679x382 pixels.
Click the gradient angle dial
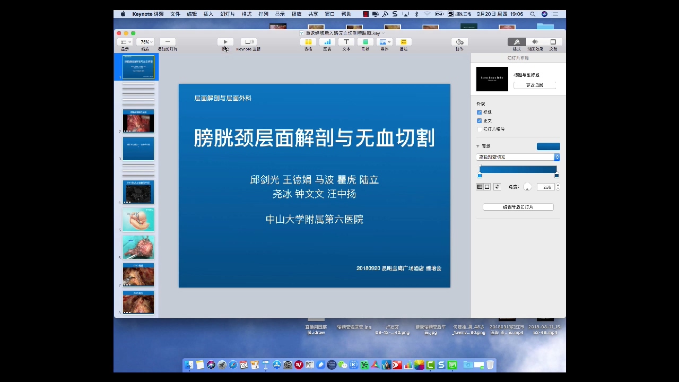pyautogui.click(x=527, y=187)
